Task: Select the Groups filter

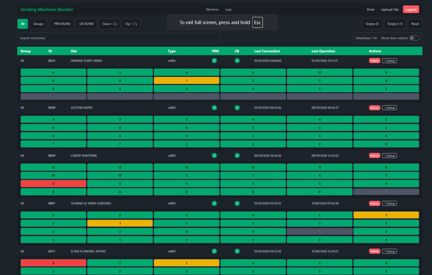Action: [38, 24]
